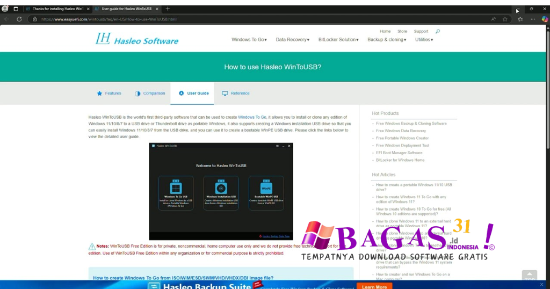The image size is (550, 289).
Task: Open browser settings three-dot menu
Action: pyautogui.click(x=533, y=19)
